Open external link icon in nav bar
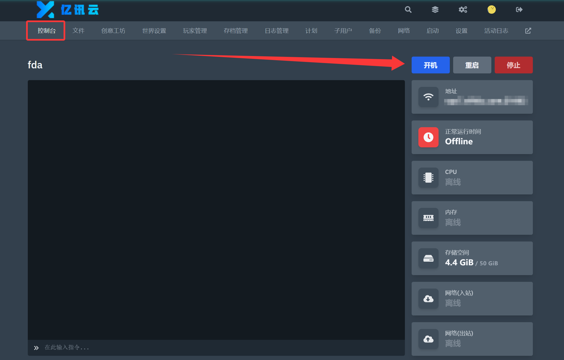This screenshot has width=564, height=360. [x=528, y=31]
